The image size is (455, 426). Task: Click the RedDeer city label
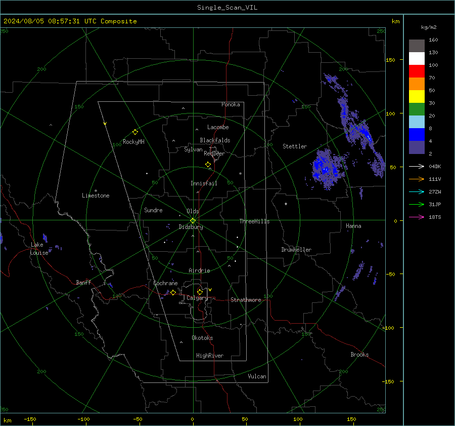point(214,153)
